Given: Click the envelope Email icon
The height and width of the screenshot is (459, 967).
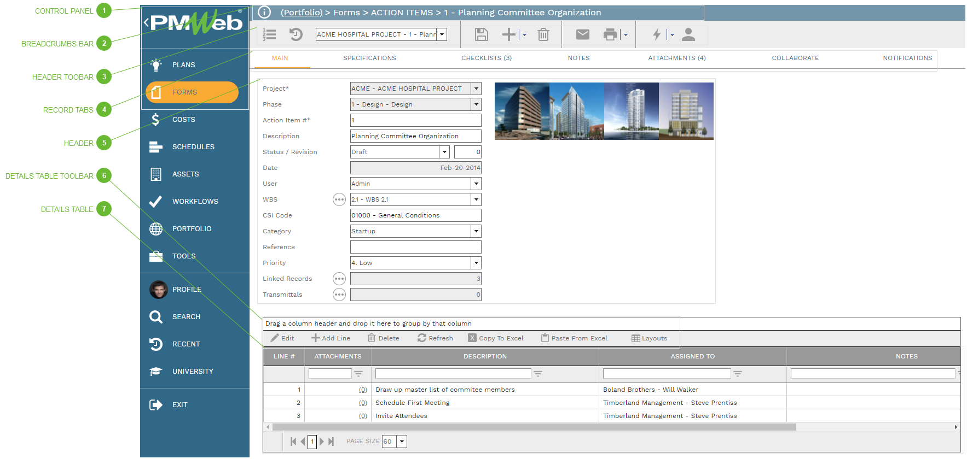Looking at the screenshot, I should click(x=582, y=35).
